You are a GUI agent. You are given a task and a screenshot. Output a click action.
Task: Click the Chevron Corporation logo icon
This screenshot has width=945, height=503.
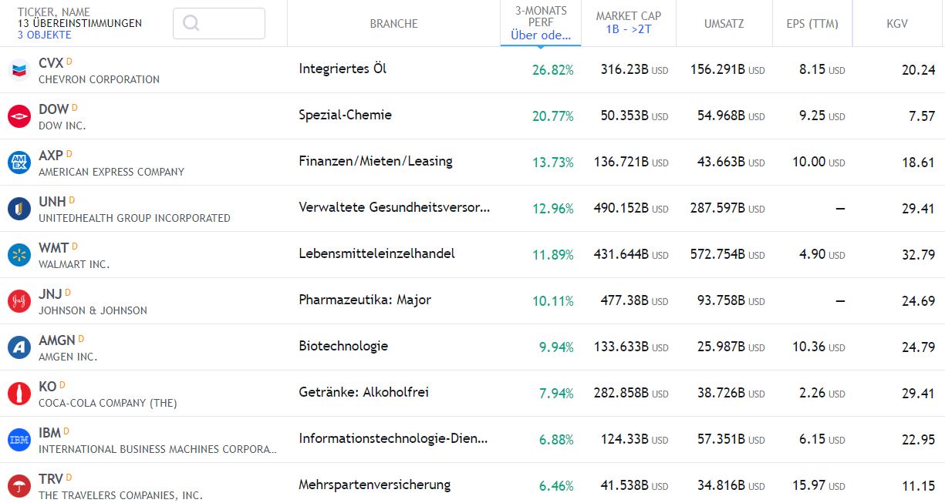click(x=19, y=69)
